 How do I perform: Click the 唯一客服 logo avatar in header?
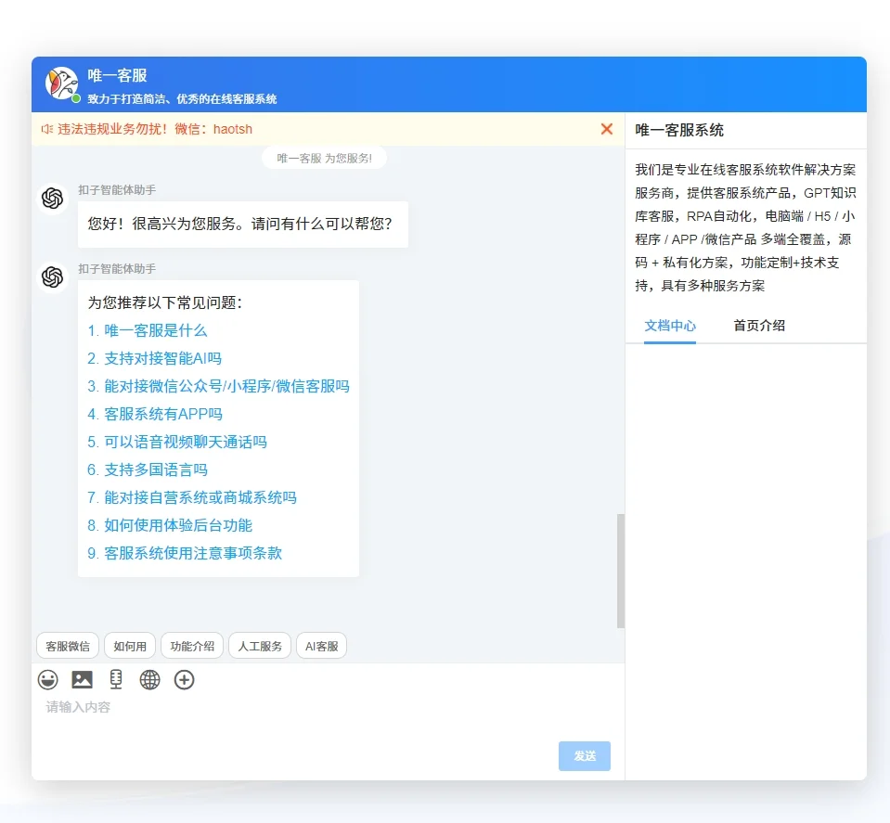click(61, 84)
